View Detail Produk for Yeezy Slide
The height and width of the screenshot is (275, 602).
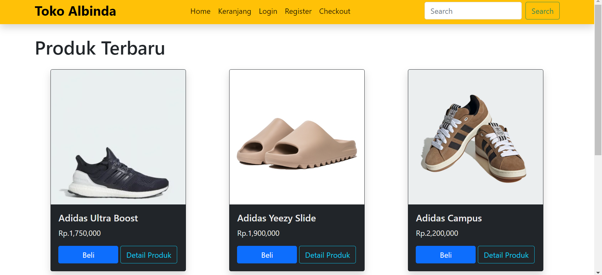pyautogui.click(x=327, y=255)
